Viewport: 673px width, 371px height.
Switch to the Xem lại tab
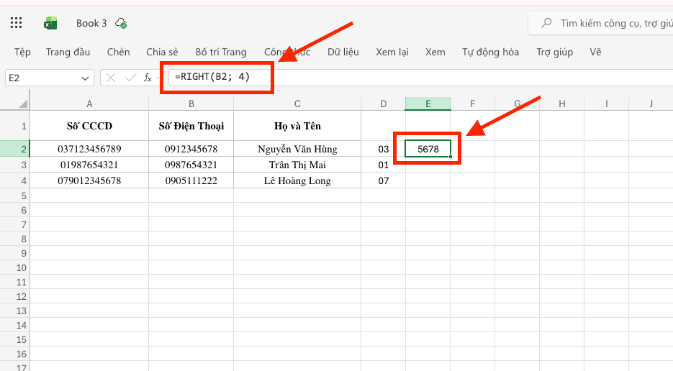[x=392, y=52]
